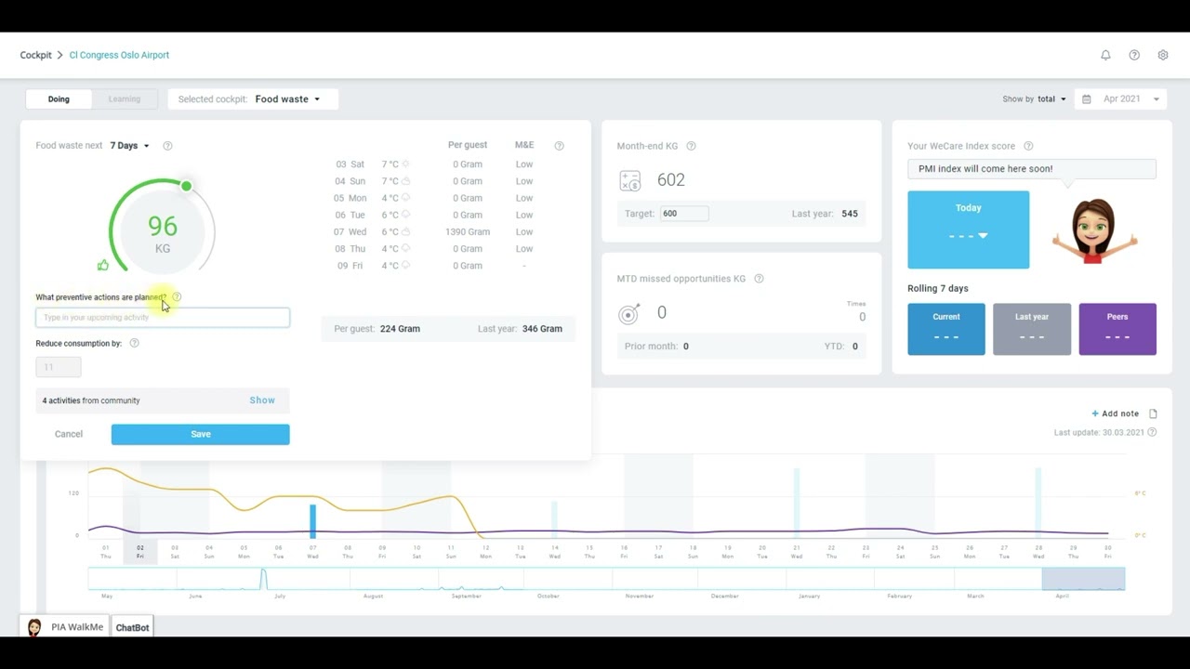
Task: Go to Cockpit breadcrumb
Action: [x=36, y=55]
